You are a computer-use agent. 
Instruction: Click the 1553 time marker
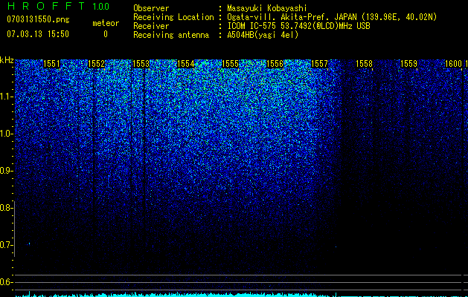141,64
